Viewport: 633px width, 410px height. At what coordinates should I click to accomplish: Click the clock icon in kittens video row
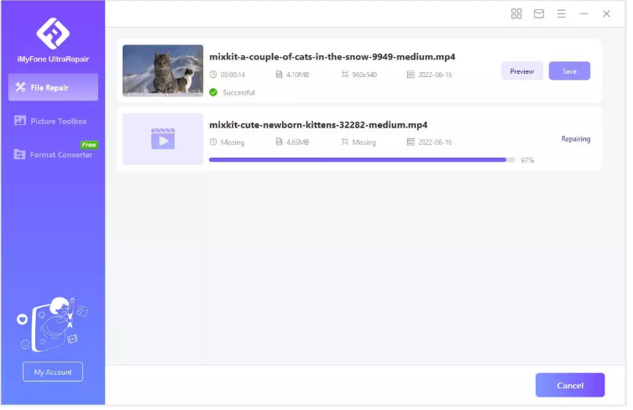coord(215,143)
